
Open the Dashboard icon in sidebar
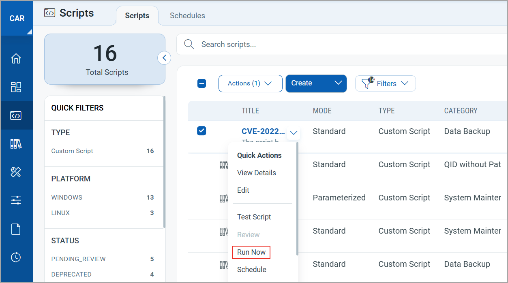16,87
